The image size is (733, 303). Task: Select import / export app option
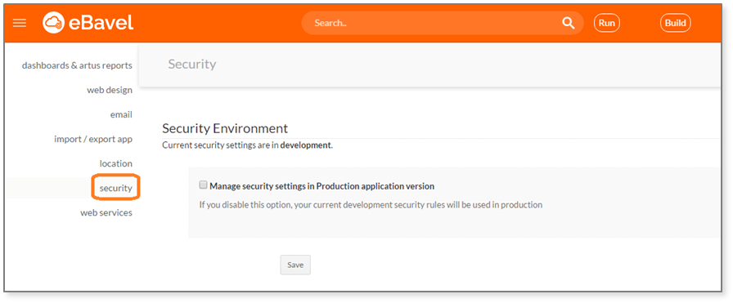(x=93, y=139)
